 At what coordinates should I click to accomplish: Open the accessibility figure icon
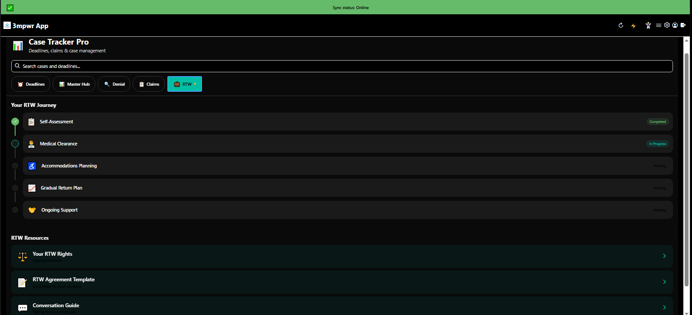(648, 26)
